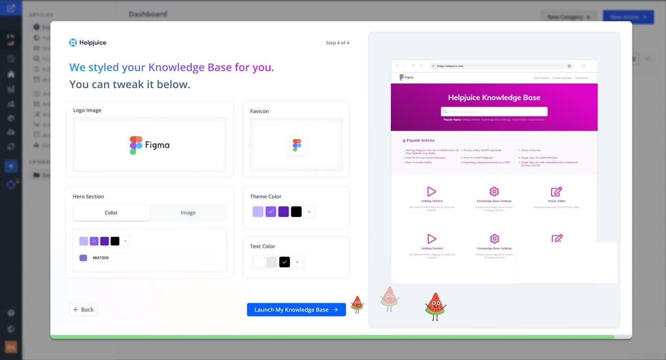Select the checked purple Theme Color swatch
Image resolution: width=666 pixels, height=360 pixels.
coord(271,212)
